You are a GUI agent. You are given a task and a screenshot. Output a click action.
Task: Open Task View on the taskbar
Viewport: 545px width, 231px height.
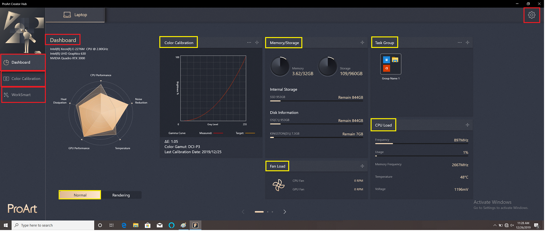tap(112, 225)
